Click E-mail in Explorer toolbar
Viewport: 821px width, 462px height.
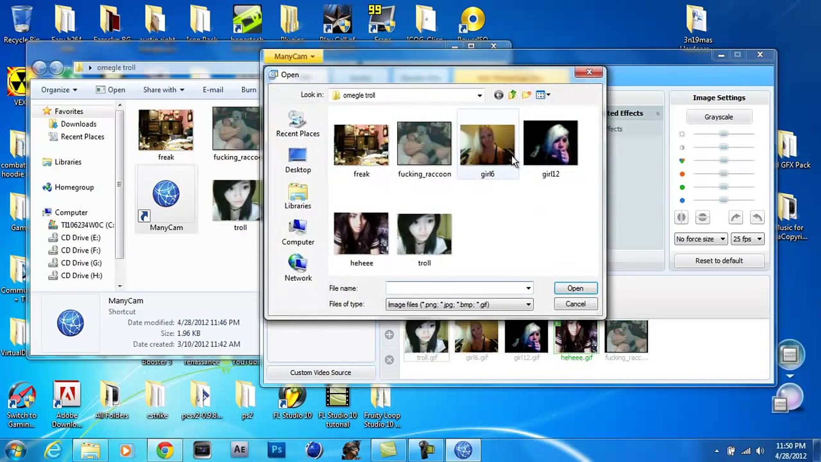(x=213, y=90)
